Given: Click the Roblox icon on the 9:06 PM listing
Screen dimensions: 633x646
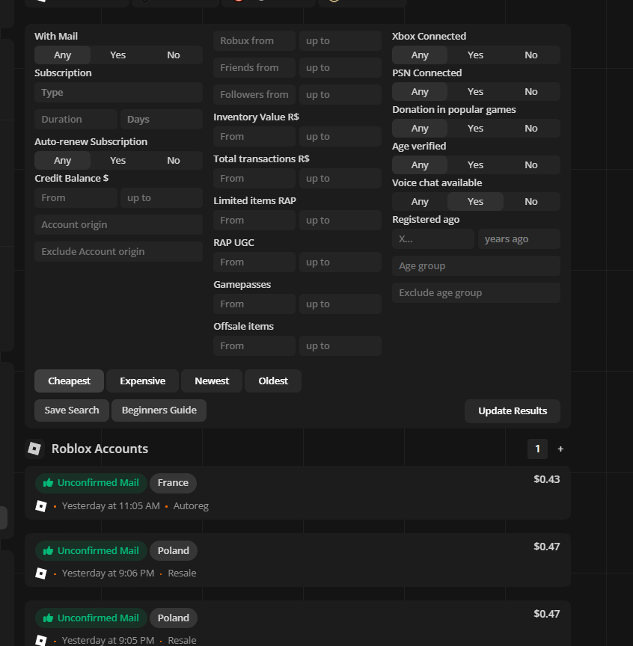Looking at the screenshot, I should [41, 573].
